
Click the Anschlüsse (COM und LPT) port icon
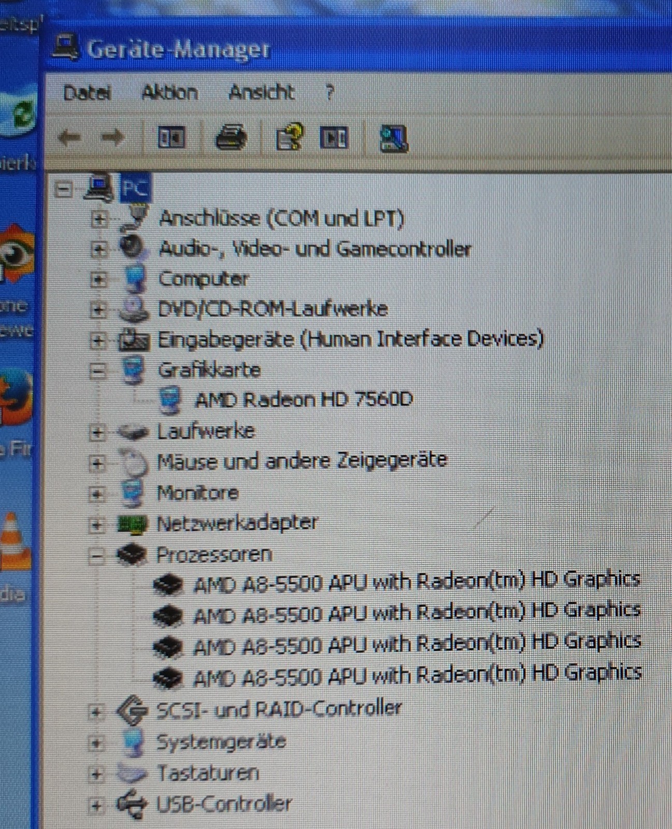[134, 218]
